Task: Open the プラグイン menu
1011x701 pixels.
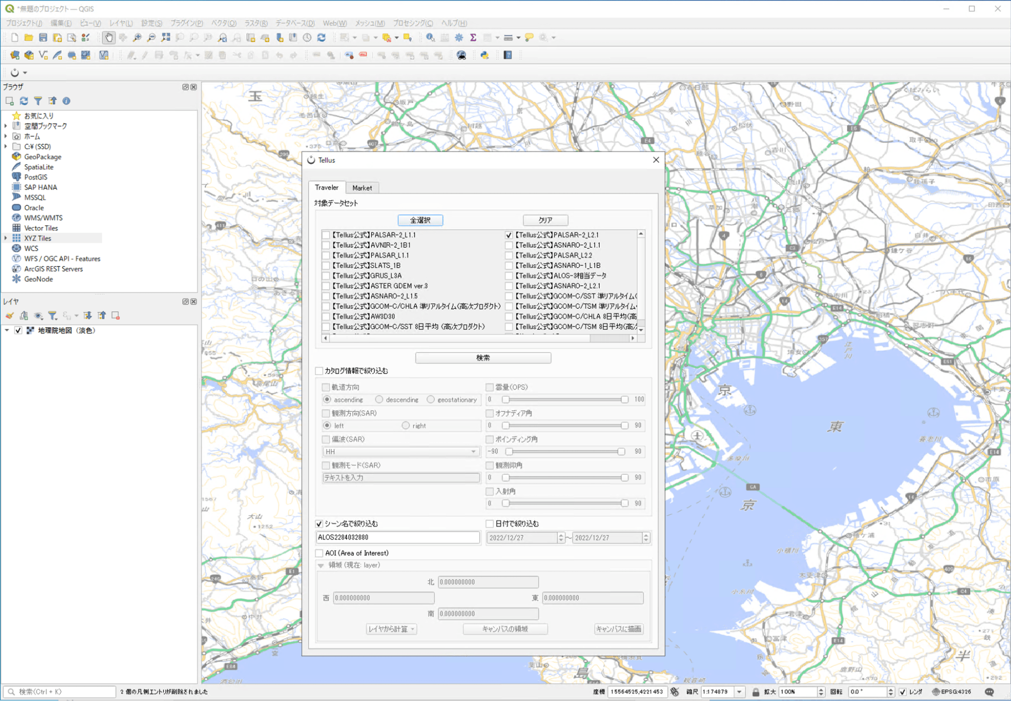Action: (187, 23)
